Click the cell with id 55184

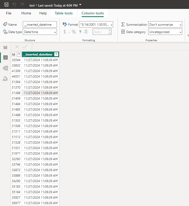click(16, 192)
